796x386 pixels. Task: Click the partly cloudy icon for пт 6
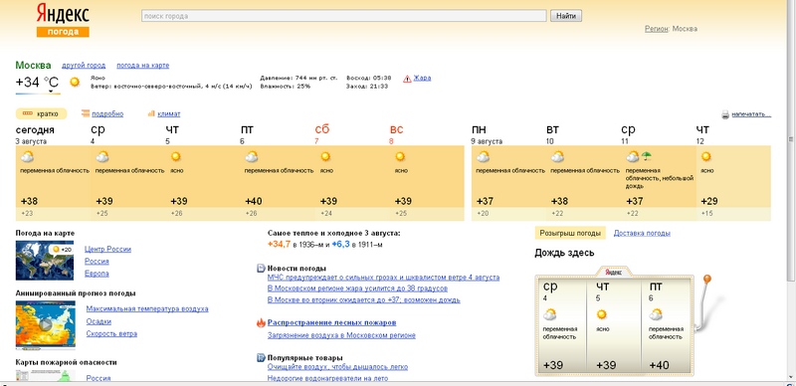click(252, 156)
